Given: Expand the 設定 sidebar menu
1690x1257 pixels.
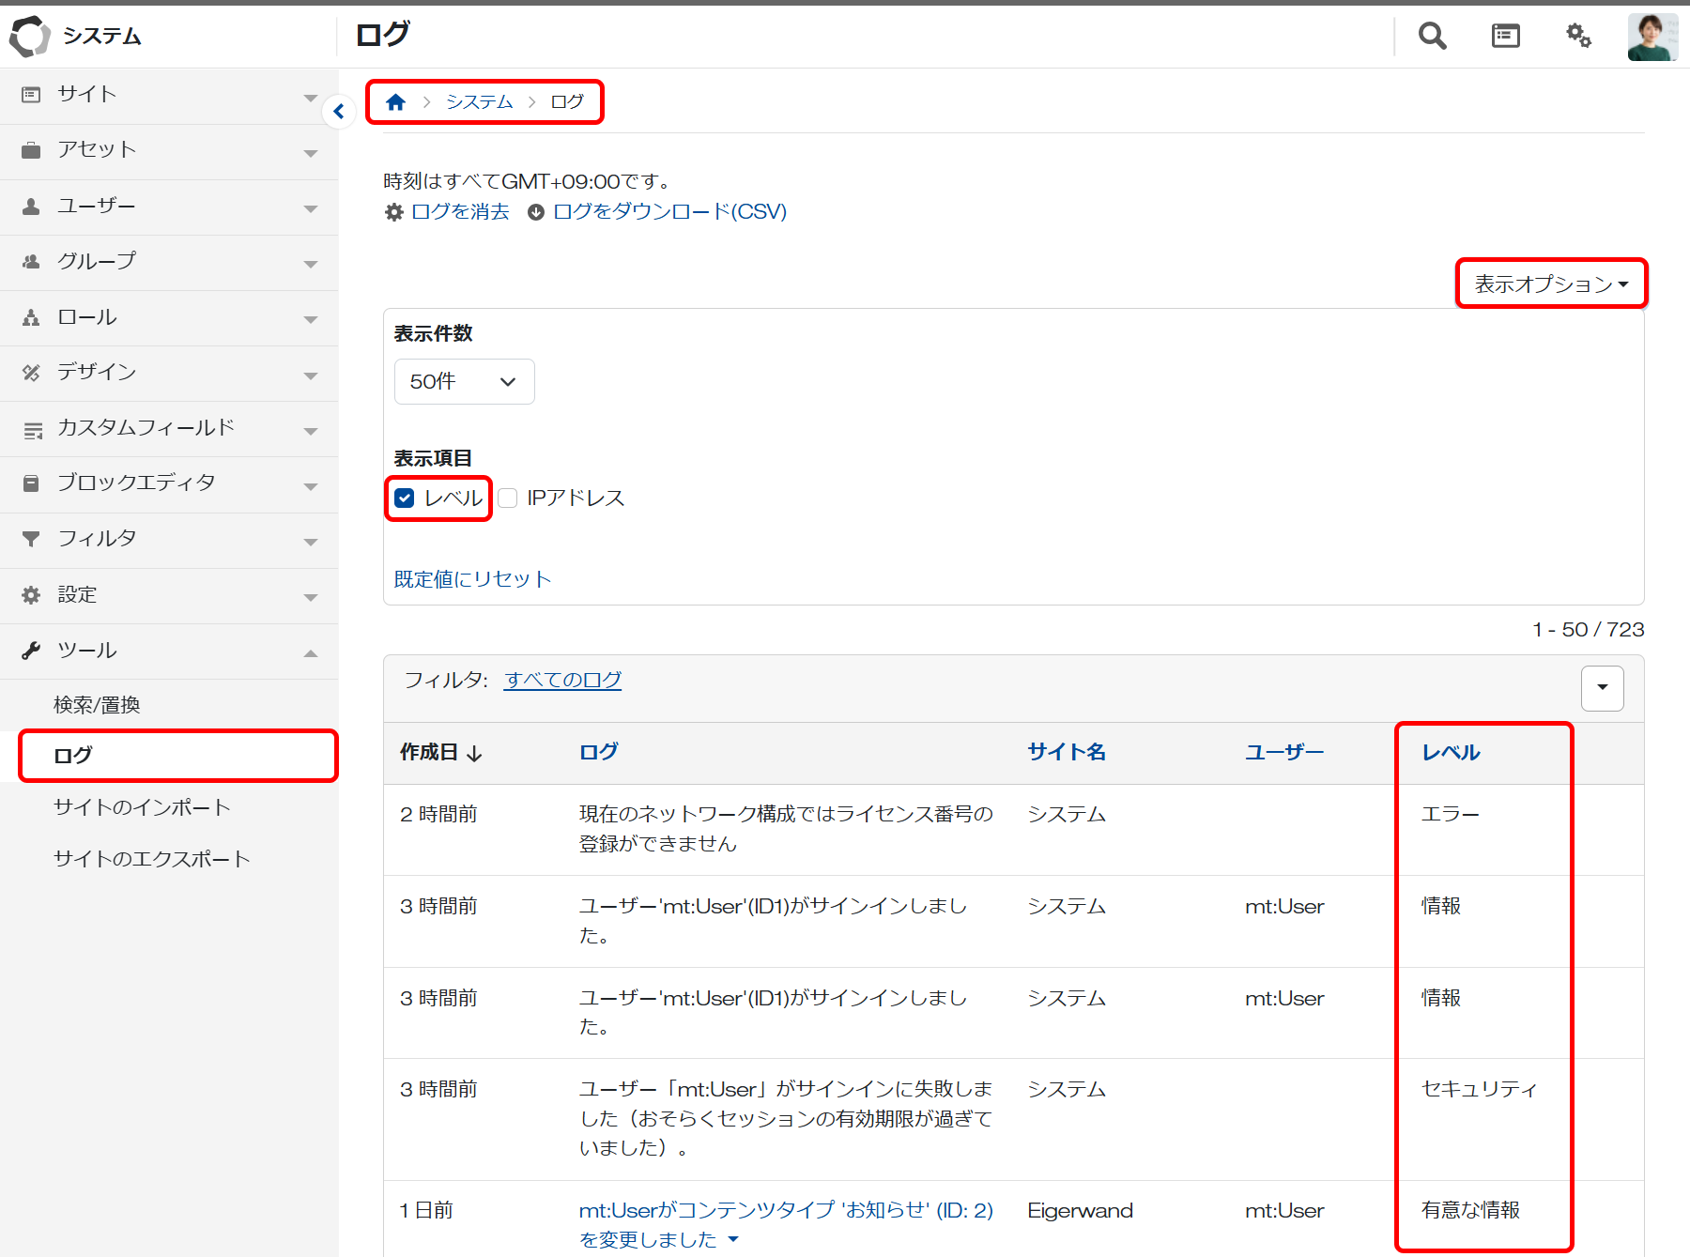Looking at the screenshot, I should pyautogui.click(x=169, y=596).
